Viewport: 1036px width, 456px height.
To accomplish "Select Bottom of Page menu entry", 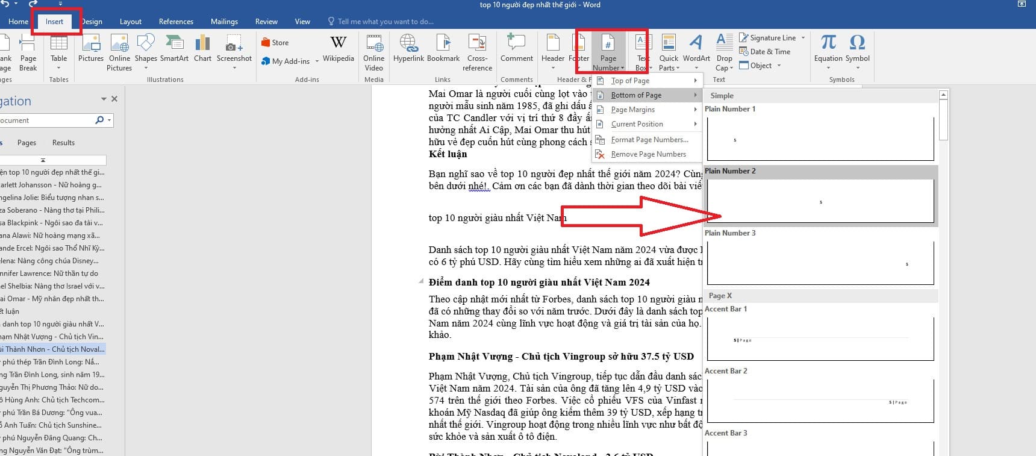I will click(x=647, y=95).
